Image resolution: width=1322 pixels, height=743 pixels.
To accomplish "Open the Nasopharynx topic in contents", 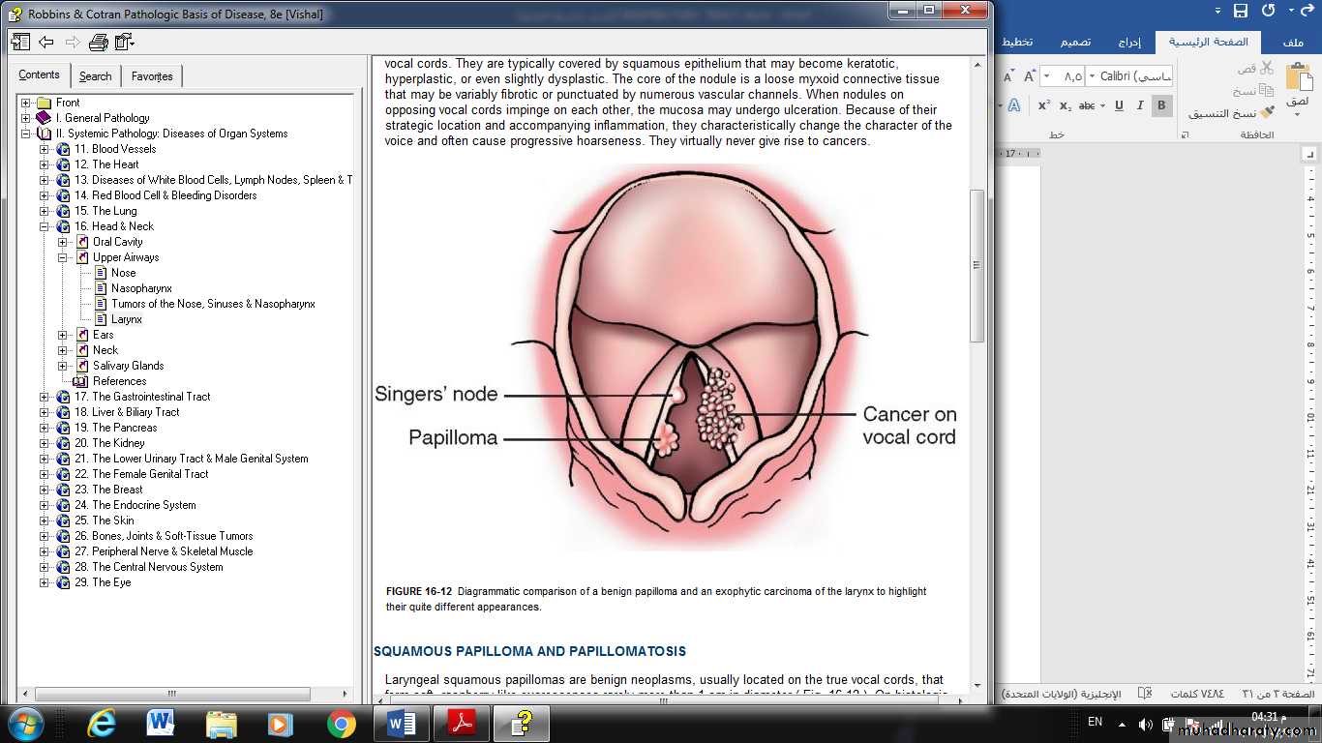I will pyautogui.click(x=141, y=288).
